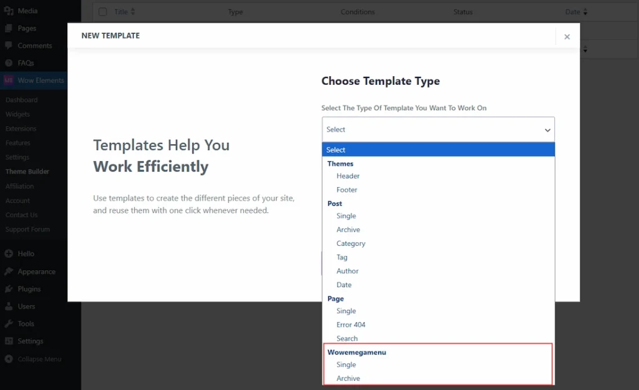
Task: Choose Author template type
Action: point(348,271)
